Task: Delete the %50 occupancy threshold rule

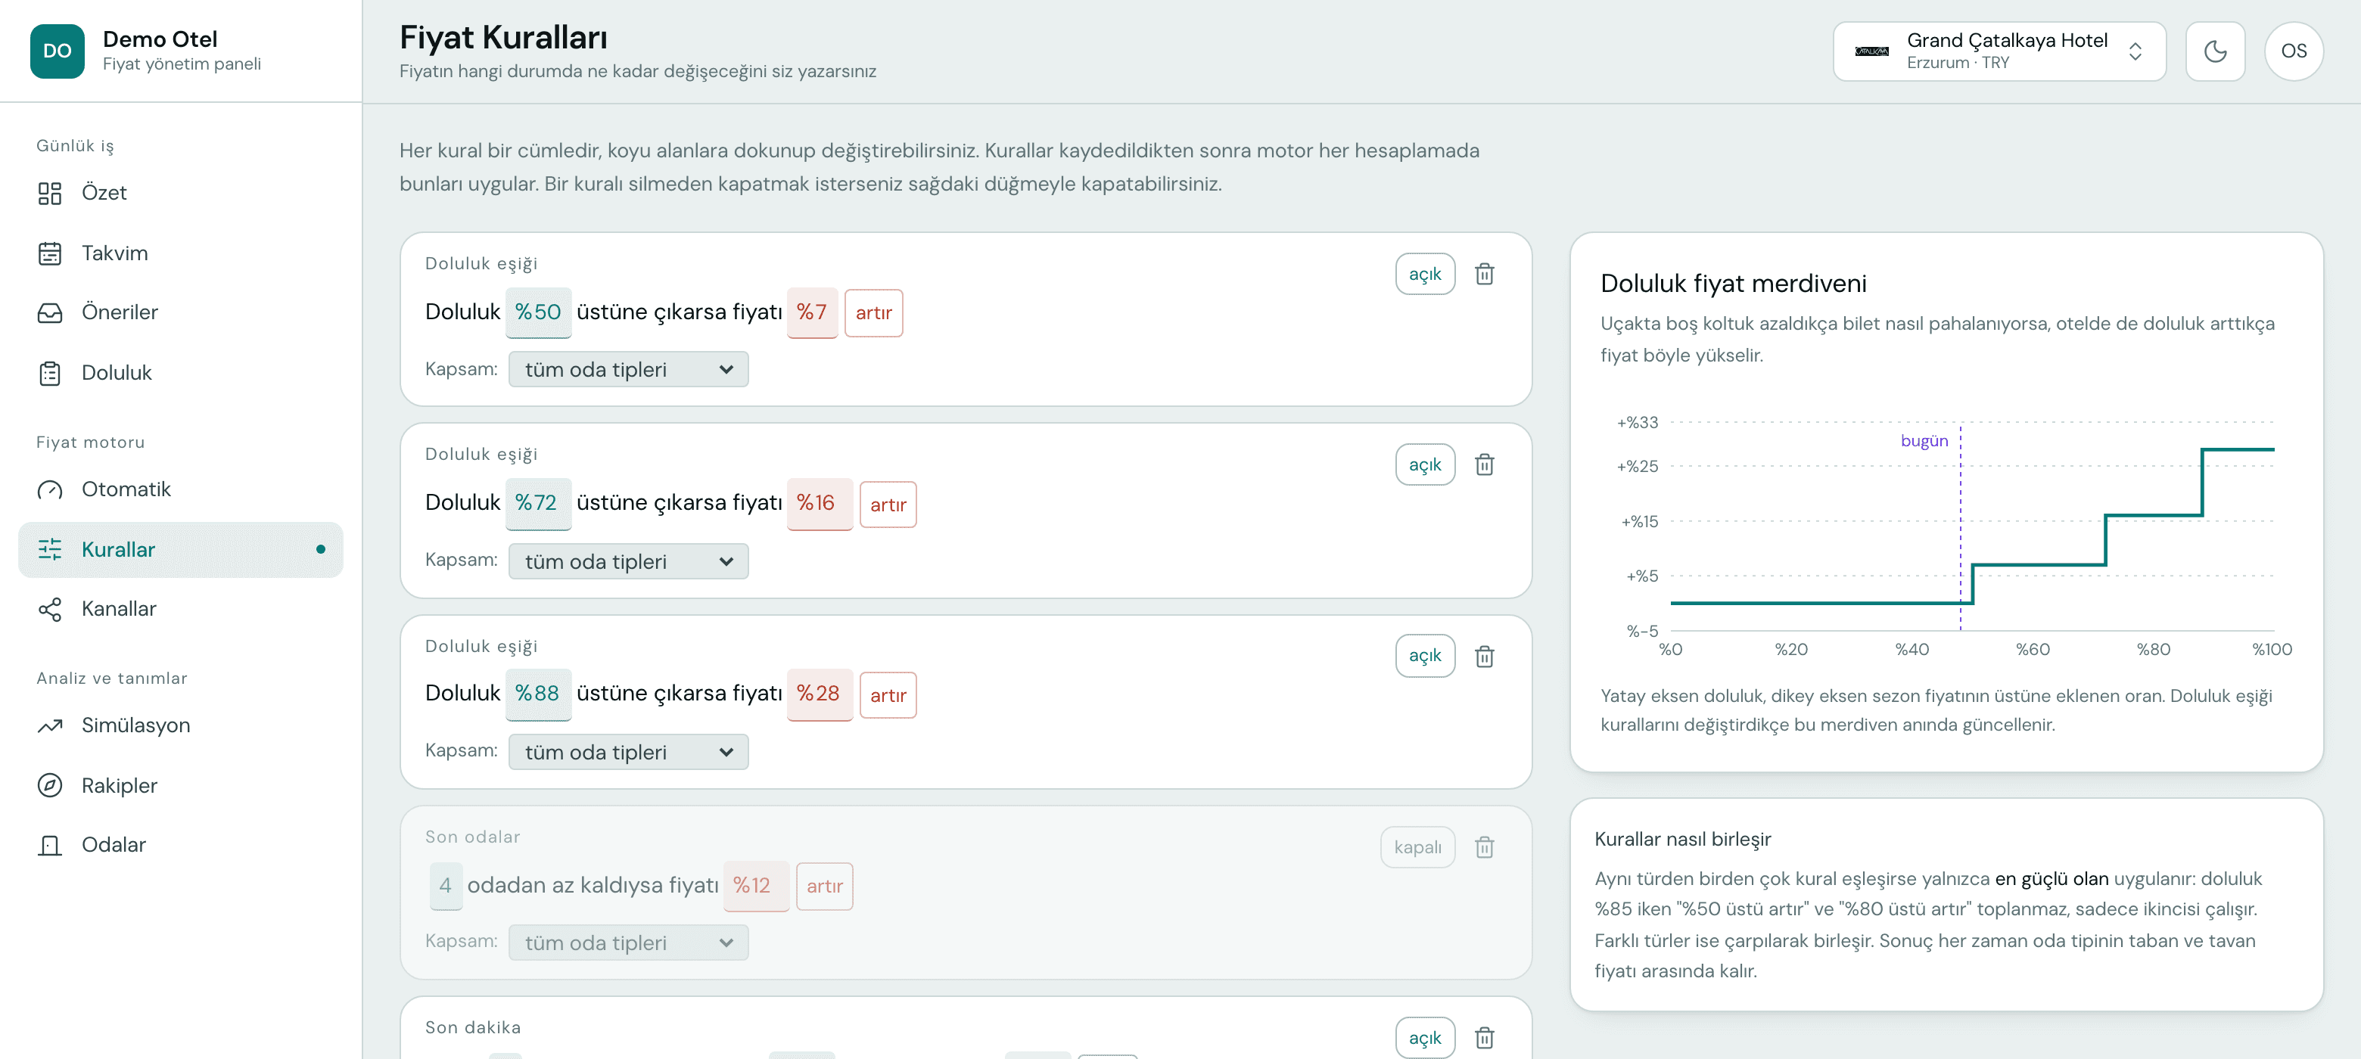Action: (x=1484, y=274)
